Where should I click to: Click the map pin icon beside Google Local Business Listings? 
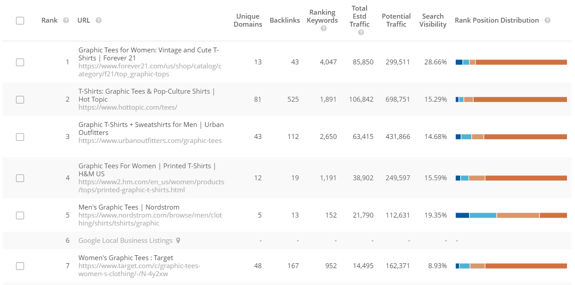point(178,241)
